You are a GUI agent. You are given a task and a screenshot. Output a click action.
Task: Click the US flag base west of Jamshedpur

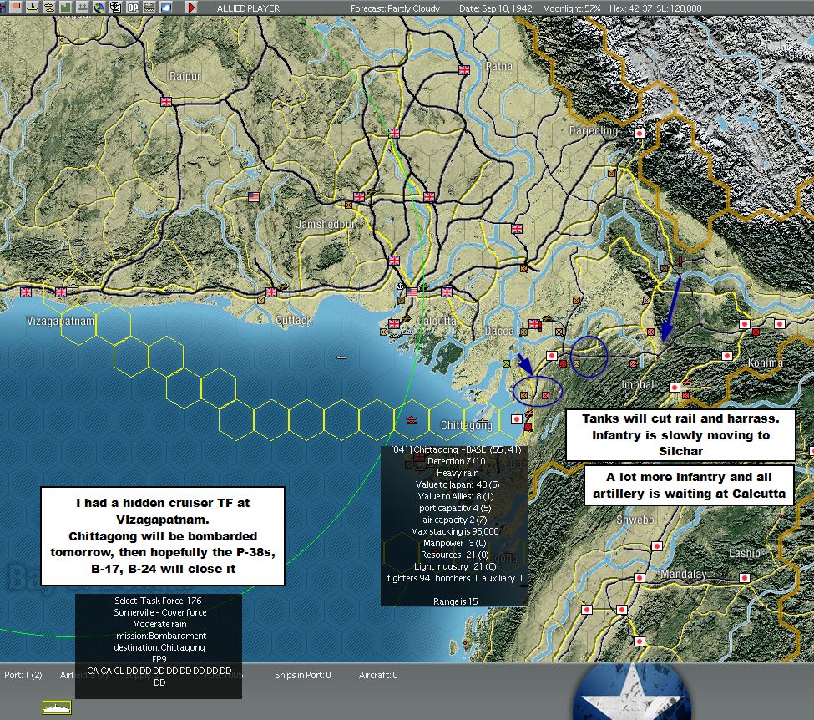[x=254, y=197]
